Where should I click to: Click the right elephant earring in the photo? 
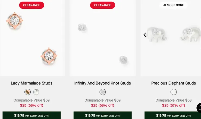190,34
